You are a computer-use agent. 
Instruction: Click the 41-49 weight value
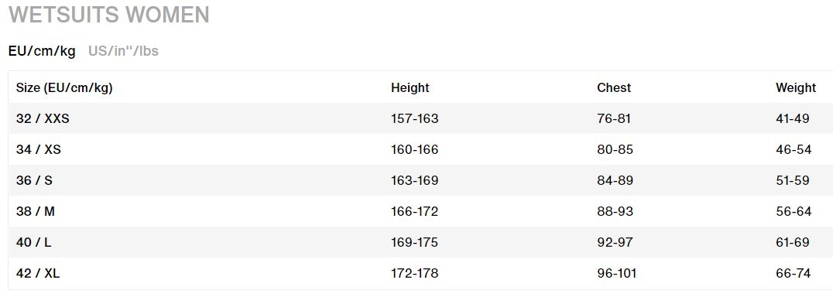tap(793, 118)
